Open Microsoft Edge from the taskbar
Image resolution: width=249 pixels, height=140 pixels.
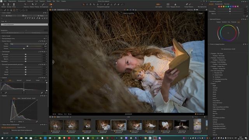click(x=16, y=138)
